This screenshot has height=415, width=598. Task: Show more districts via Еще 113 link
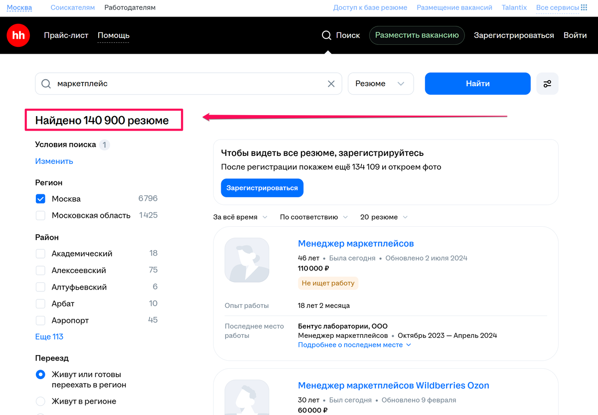(49, 336)
